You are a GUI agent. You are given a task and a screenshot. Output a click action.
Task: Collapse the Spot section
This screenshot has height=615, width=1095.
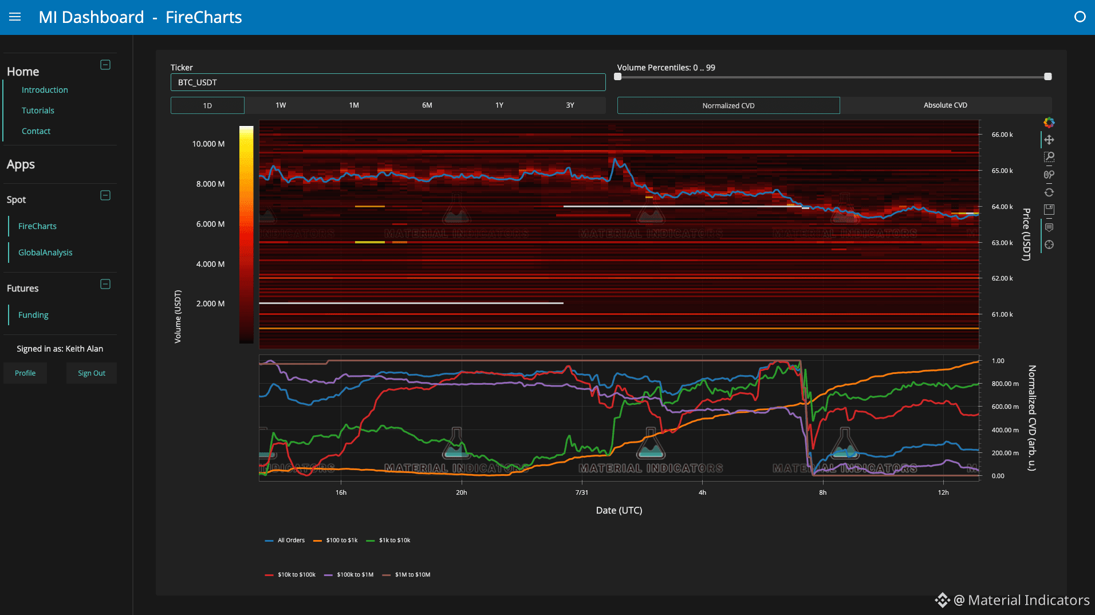tap(105, 195)
